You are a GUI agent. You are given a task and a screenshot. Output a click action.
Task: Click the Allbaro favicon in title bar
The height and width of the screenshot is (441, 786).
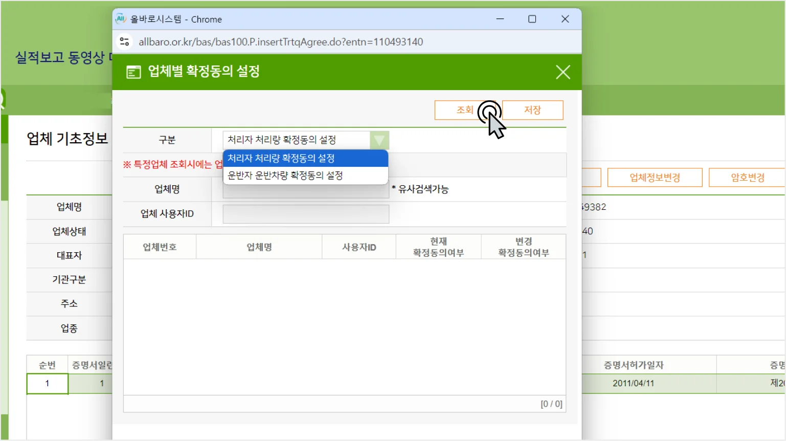[x=121, y=19]
